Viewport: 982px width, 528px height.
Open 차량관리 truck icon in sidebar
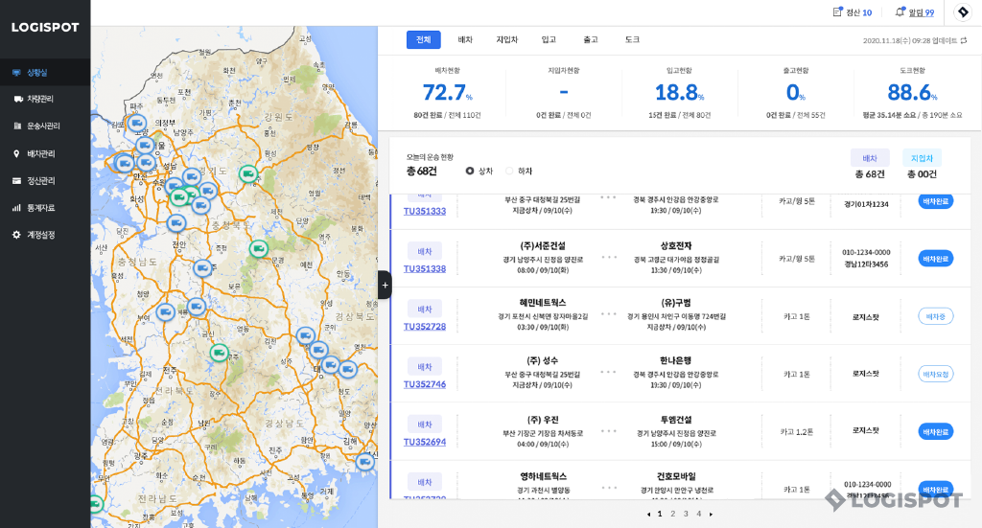(x=17, y=99)
